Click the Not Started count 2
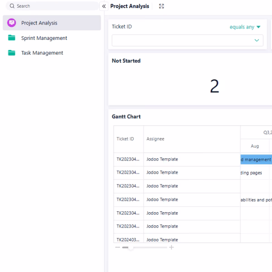The height and width of the screenshot is (272, 272). (x=214, y=87)
